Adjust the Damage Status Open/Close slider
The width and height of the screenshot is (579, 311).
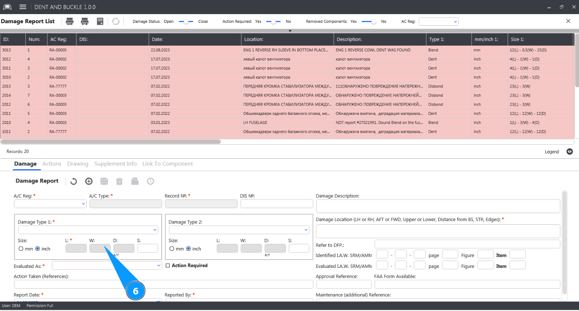click(186, 22)
